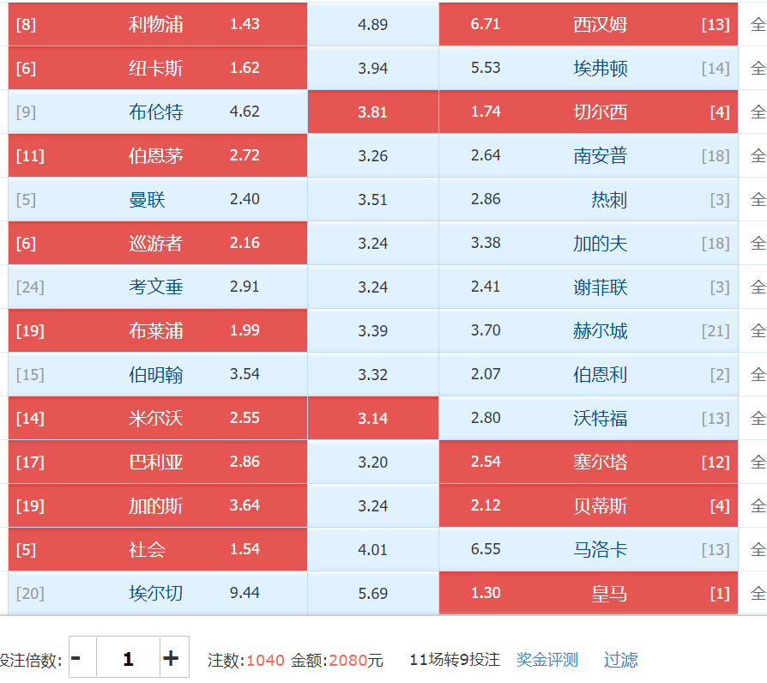Screen dimensions: 767x683
Task: Select 布伦特 home win at 4.62
Action: [x=158, y=112]
